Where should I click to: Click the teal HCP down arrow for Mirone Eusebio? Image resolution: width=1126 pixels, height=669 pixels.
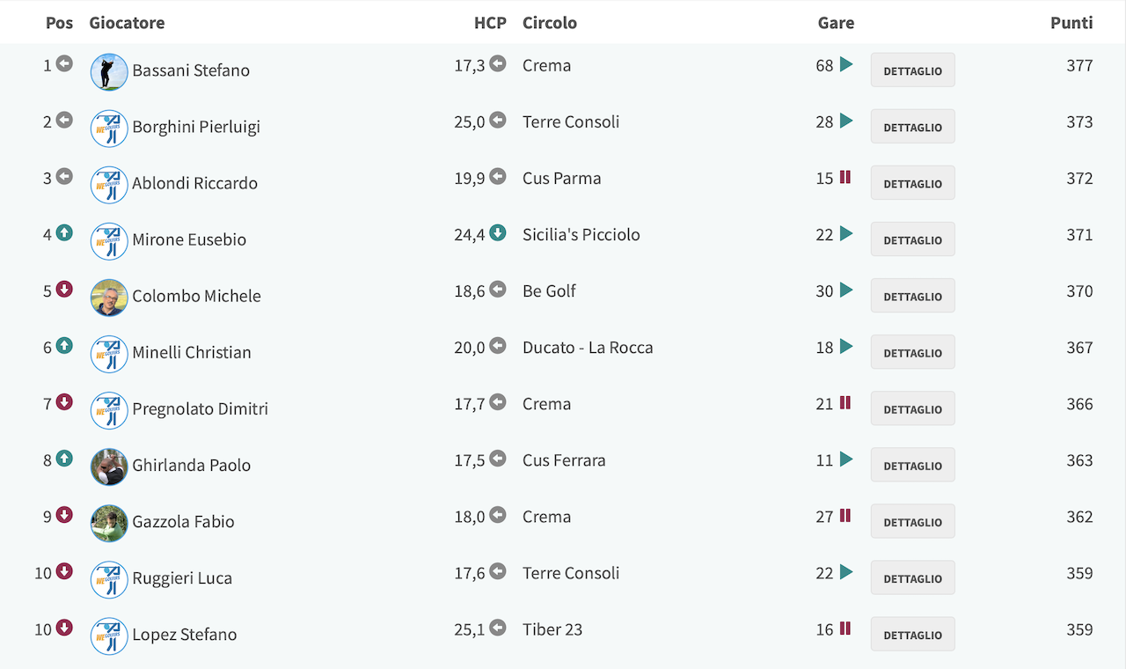pos(498,233)
